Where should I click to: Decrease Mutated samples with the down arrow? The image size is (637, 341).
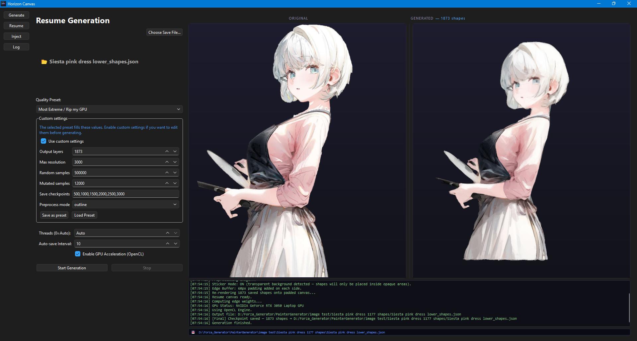[x=175, y=183]
